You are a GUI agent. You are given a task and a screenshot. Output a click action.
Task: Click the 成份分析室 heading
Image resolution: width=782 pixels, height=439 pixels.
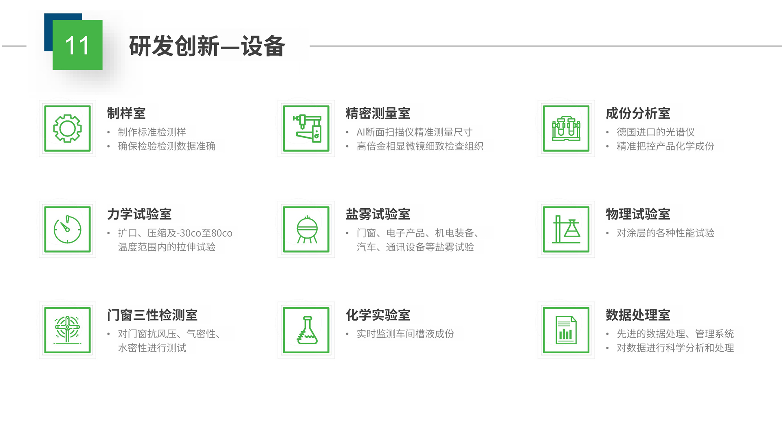pos(637,113)
